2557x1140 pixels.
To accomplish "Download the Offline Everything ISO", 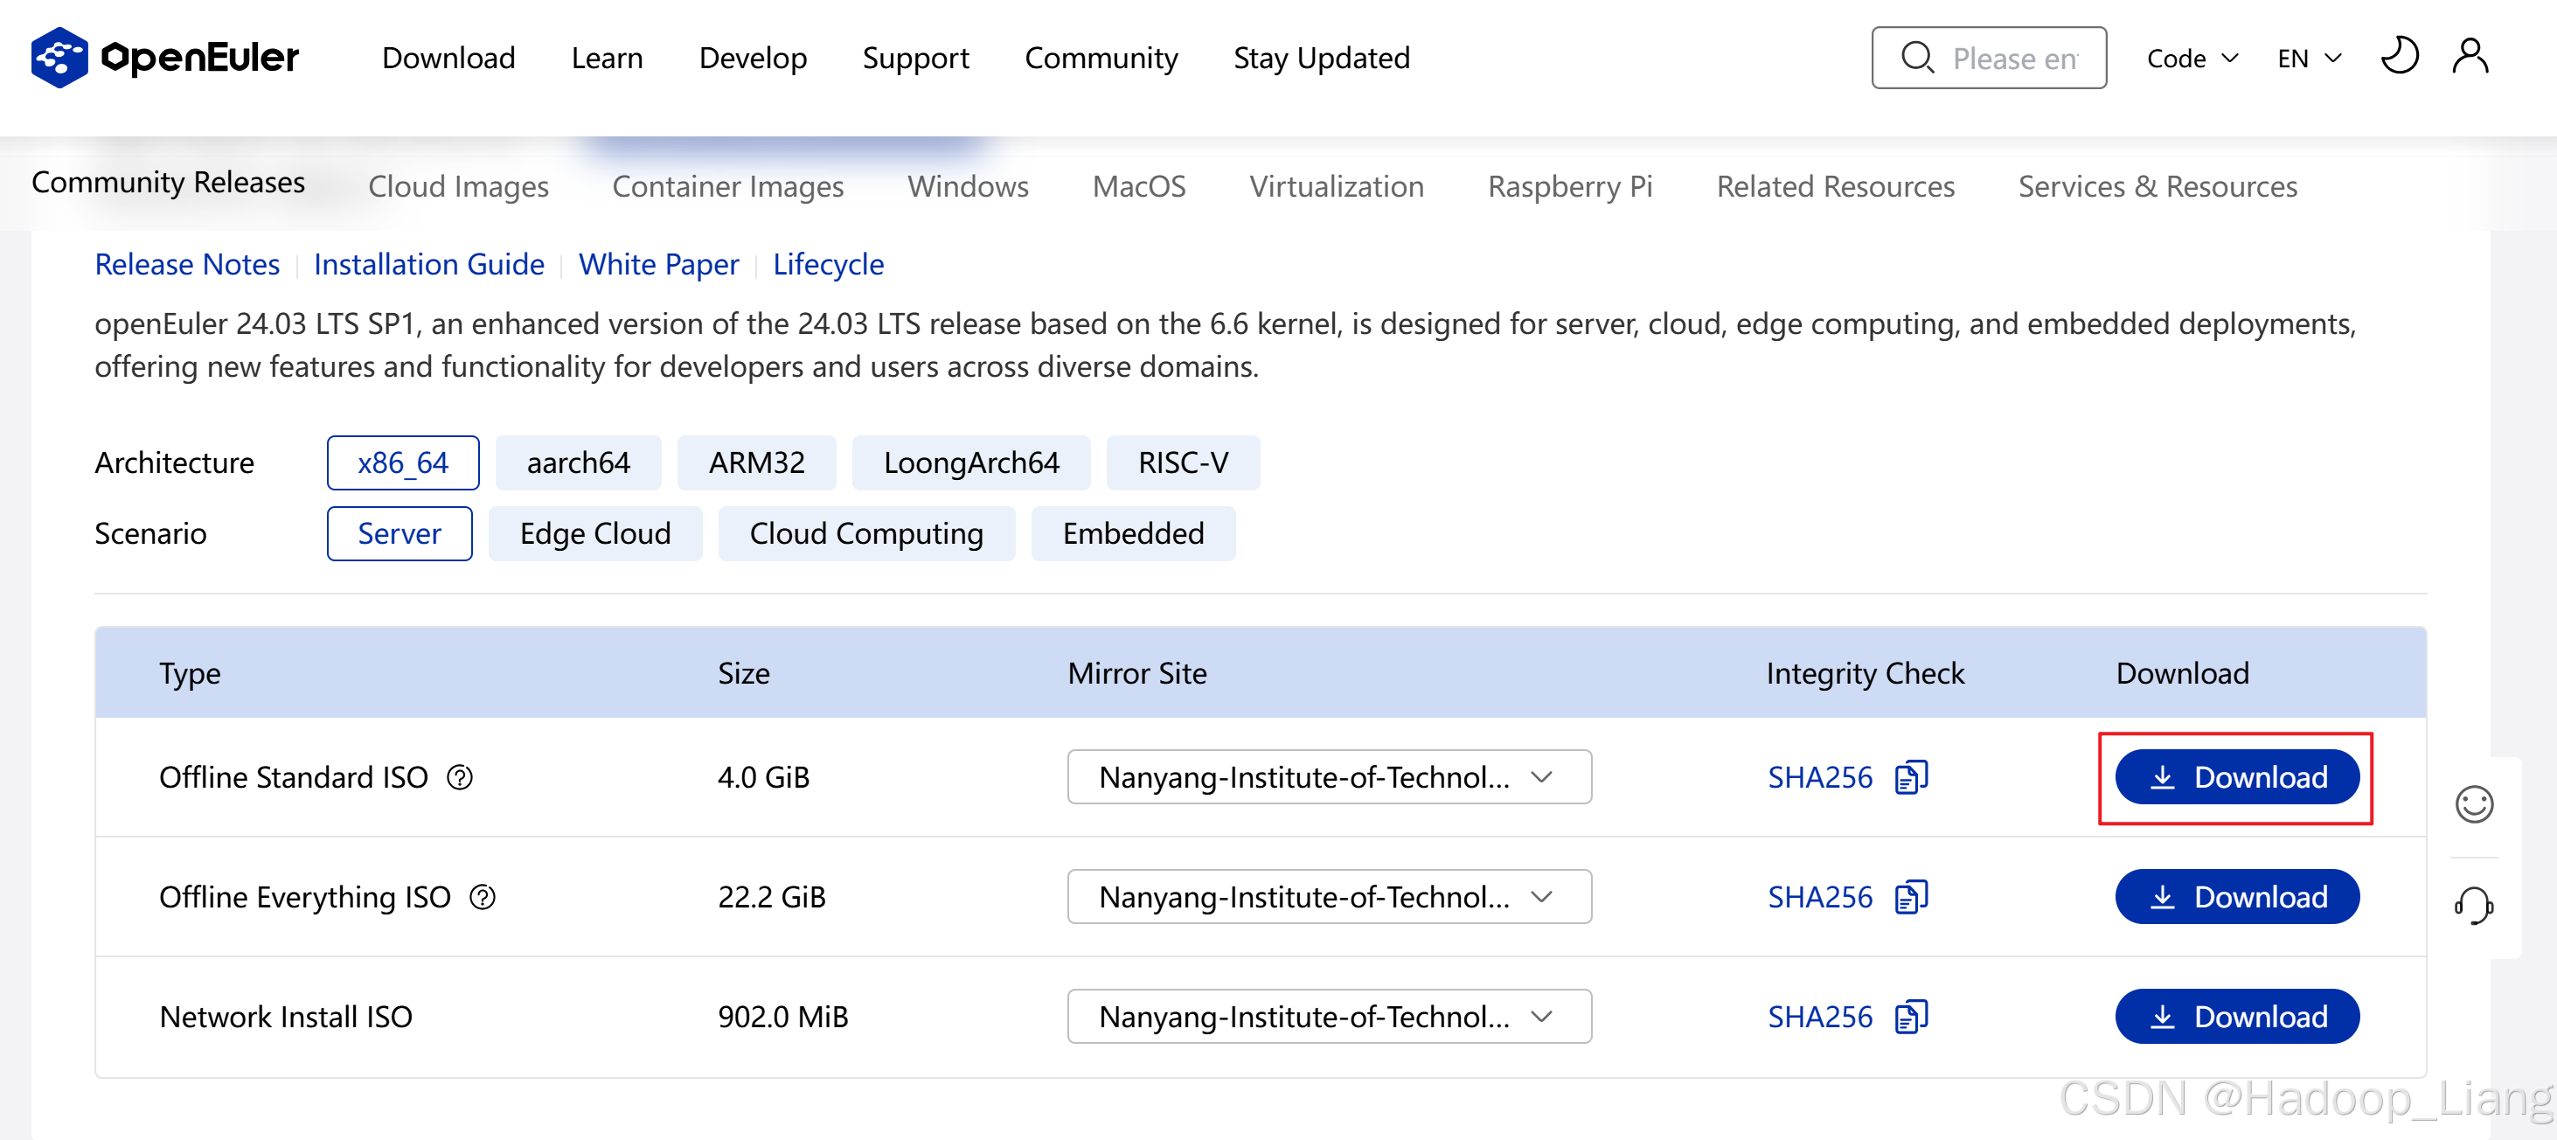I will click(2236, 898).
